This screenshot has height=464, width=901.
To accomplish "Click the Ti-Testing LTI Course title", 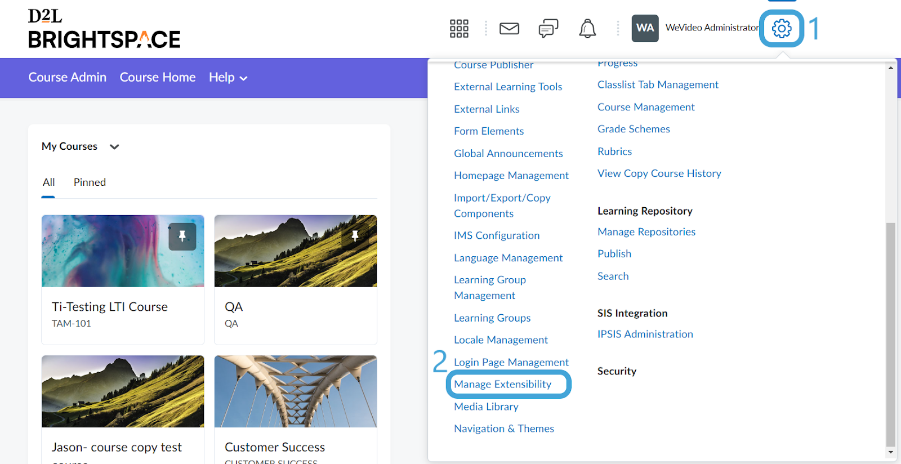I will tap(110, 307).
